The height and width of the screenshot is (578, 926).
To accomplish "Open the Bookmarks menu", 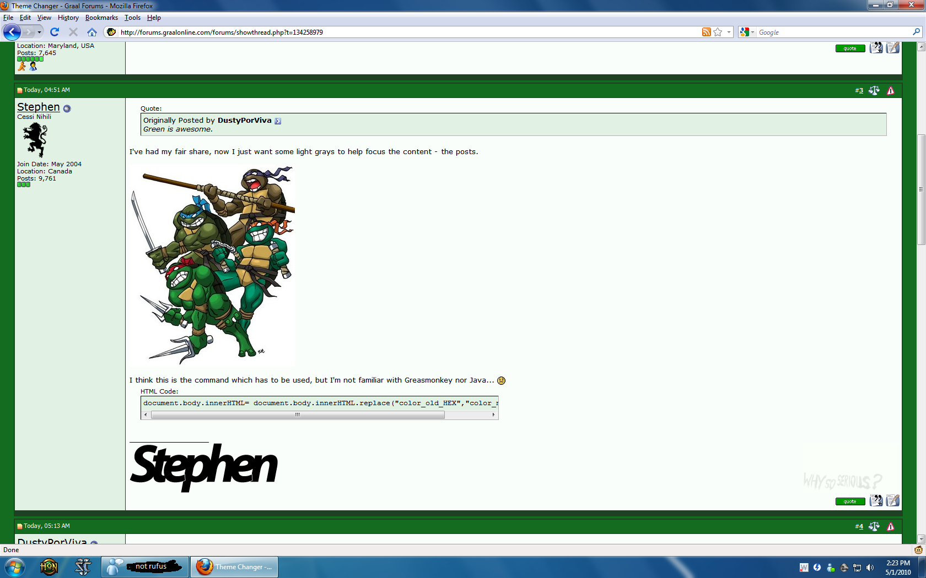I will point(101,18).
